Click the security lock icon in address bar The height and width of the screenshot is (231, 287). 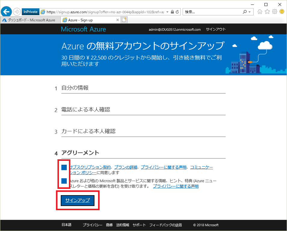pos(172,12)
